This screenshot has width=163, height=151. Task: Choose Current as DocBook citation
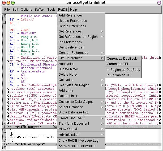tap(122, 59)
